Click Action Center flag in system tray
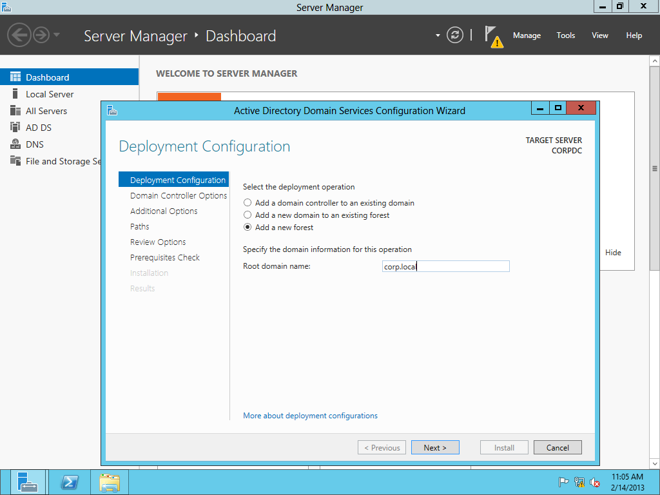 563,482
